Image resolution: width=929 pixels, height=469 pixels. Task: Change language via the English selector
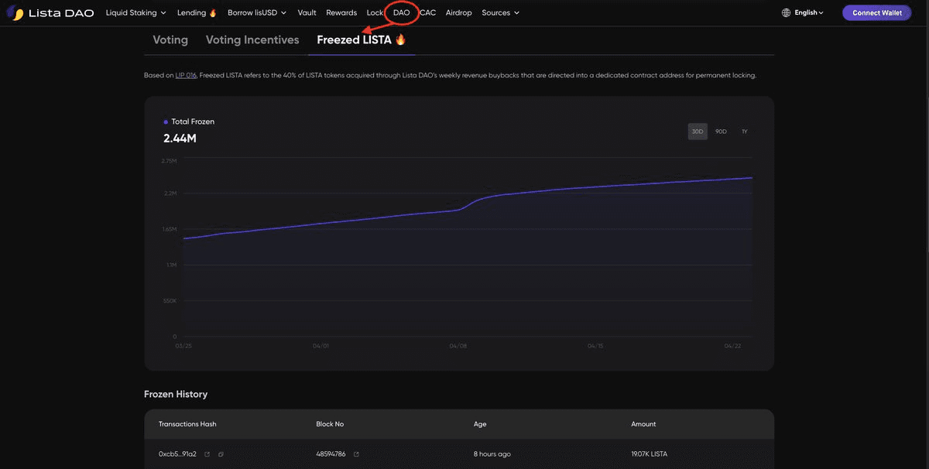806,12
